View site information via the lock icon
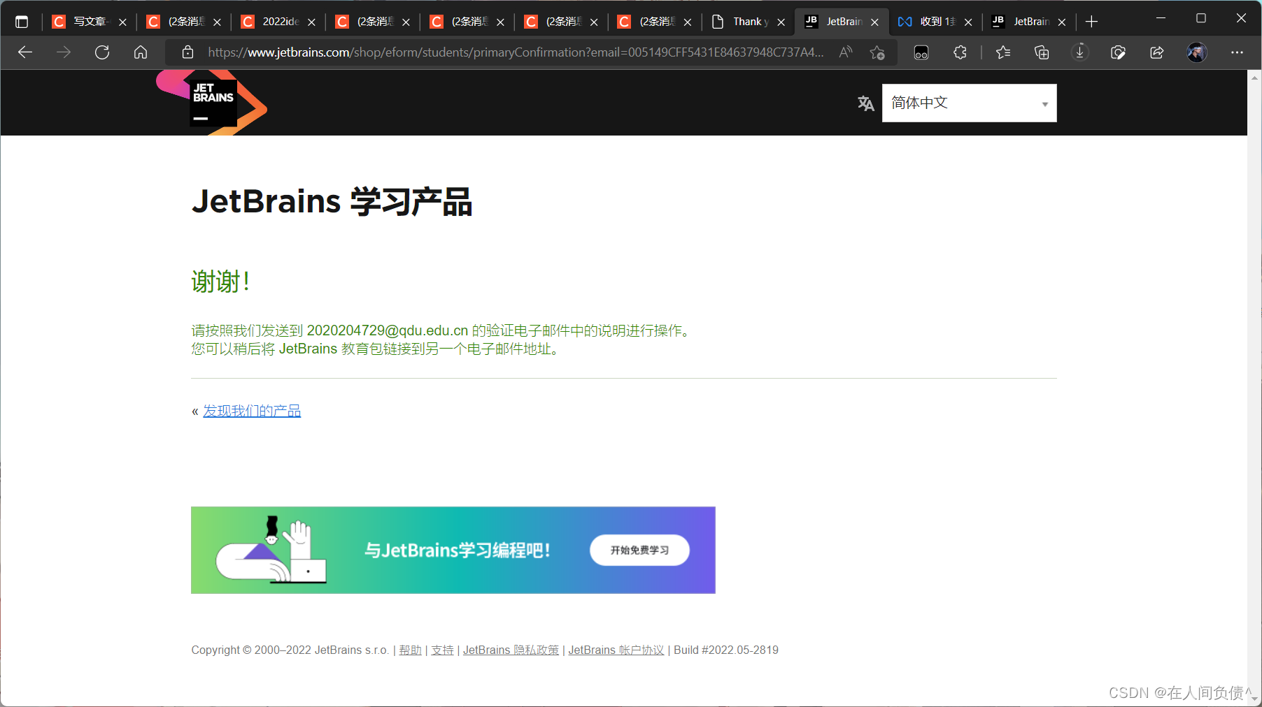 187,52
